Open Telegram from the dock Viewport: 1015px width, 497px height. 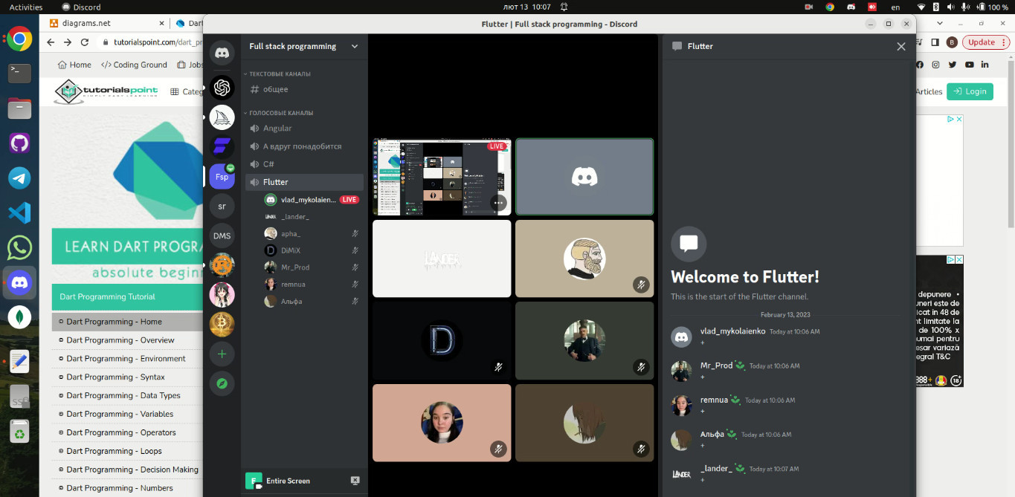19,178
